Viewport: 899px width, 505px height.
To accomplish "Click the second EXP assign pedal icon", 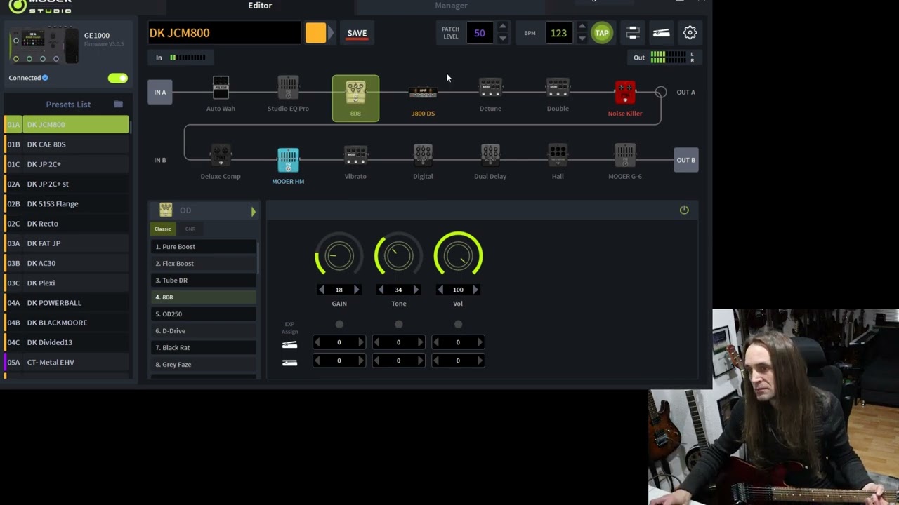I will coord(289,363).
